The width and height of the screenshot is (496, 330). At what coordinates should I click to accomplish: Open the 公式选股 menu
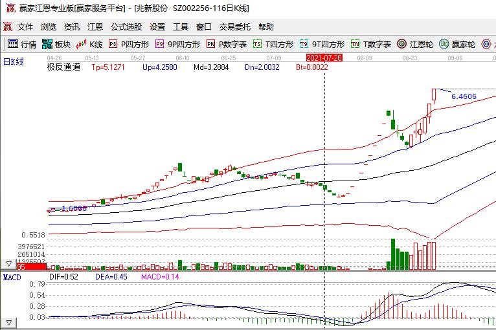pos(126,27)
